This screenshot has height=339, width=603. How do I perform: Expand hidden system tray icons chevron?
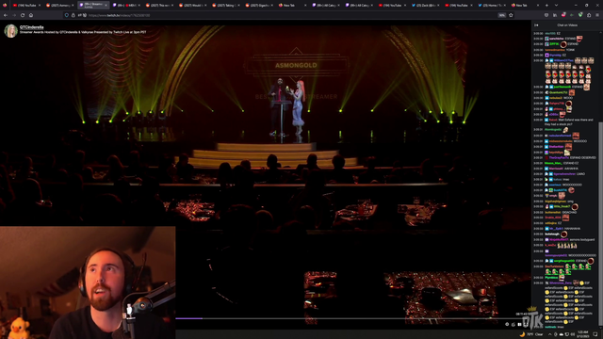click(x=549, y=334)
